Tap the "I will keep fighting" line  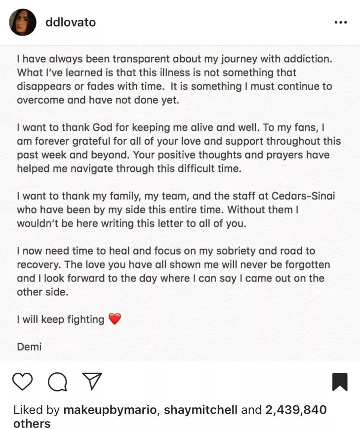click(x=61, y=319)
